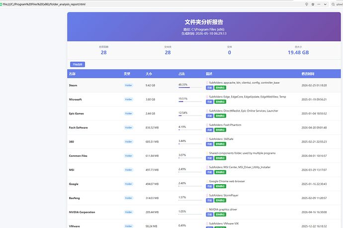This screenshot has width=343, height=228.
Task: Click the Folder badge in Baofeng row
Action: pyautogui.click(x=129, y=198)
